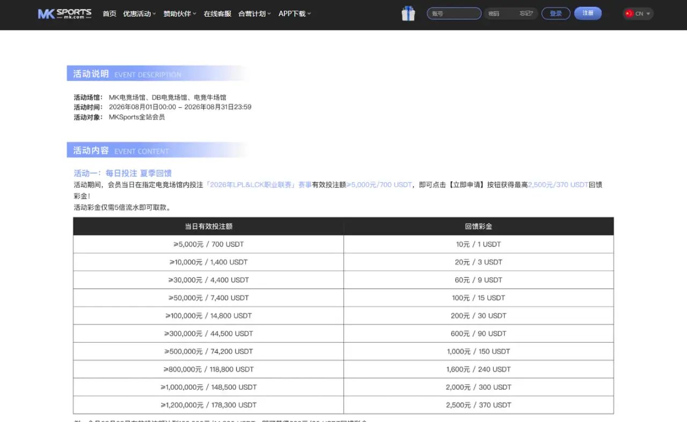Expand the 合营计划 menu
The height and width of the screenshot is (422, 687).
click(254, 13)
